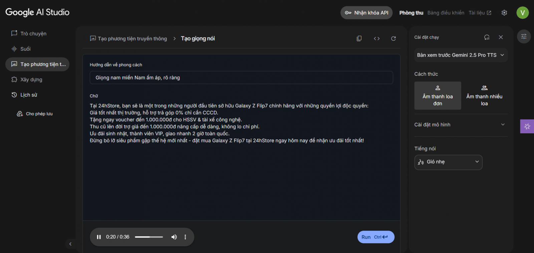The height and width of the screenshot is (253, 534).
Task: Click the reset settings icon in run panel
Action: click(x=487, y=37)
